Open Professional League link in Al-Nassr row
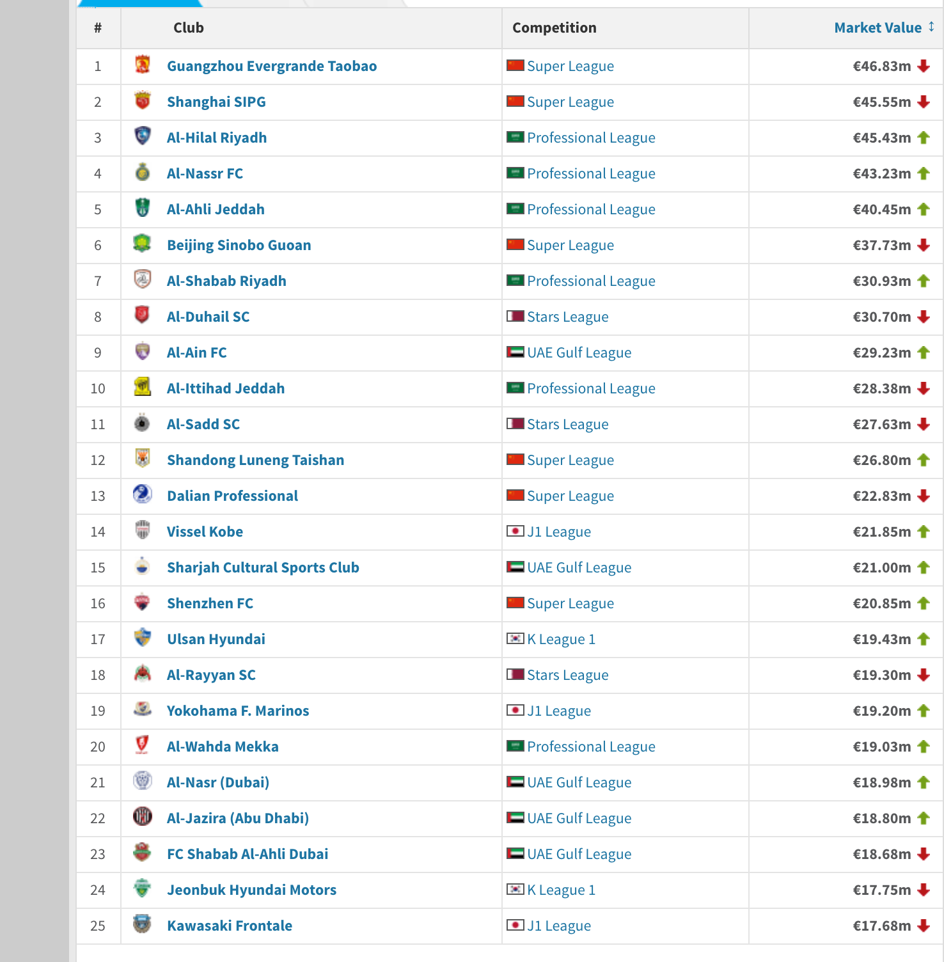Image resolution: width=944 pixels, height=962 pixels. 591,173
